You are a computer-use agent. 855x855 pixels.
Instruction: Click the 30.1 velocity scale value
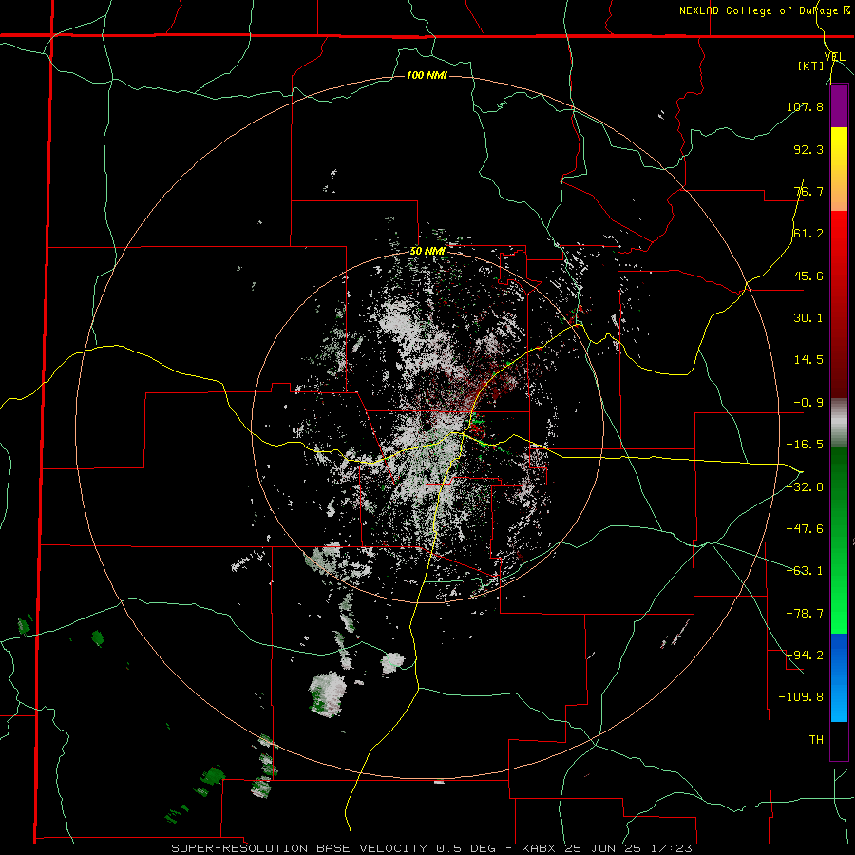pyautogui.click(x=808, y=318)
